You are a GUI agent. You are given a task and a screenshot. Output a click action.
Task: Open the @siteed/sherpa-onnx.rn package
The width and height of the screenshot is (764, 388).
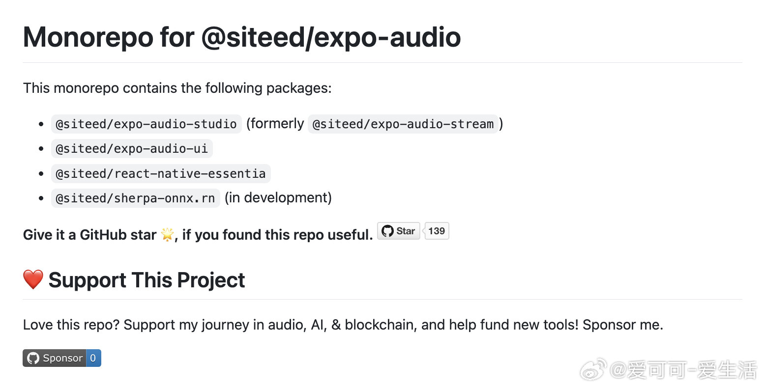[x=135, y=198]
